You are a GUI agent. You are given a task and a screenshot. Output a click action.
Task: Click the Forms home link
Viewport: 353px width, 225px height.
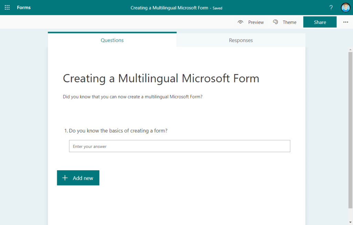[24, 8]
